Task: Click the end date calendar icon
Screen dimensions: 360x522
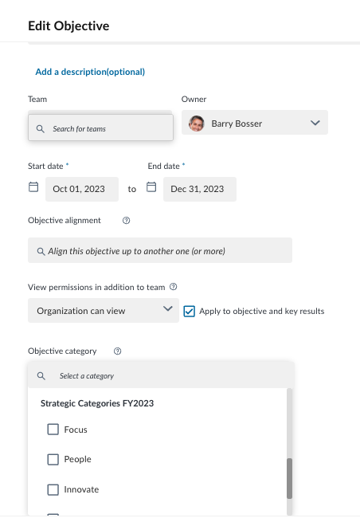Action: tap(151, 187)
